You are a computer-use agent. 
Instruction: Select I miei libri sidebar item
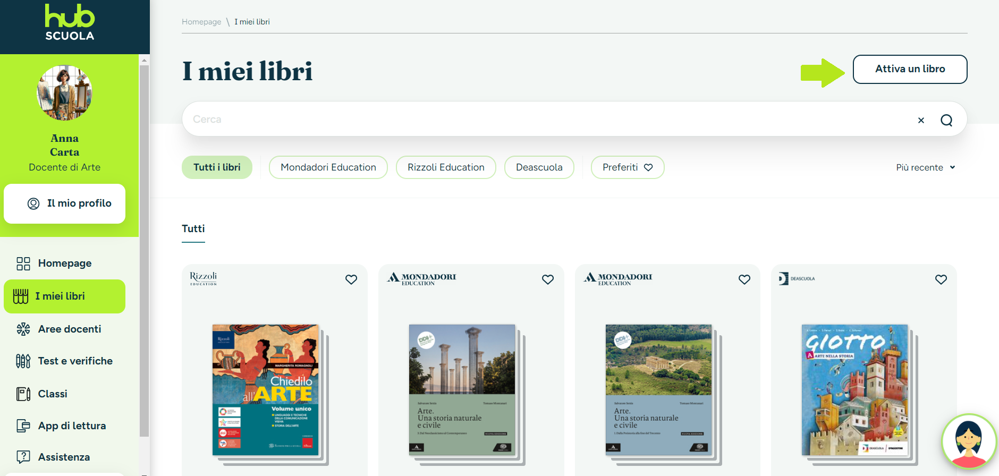point(64,296)
